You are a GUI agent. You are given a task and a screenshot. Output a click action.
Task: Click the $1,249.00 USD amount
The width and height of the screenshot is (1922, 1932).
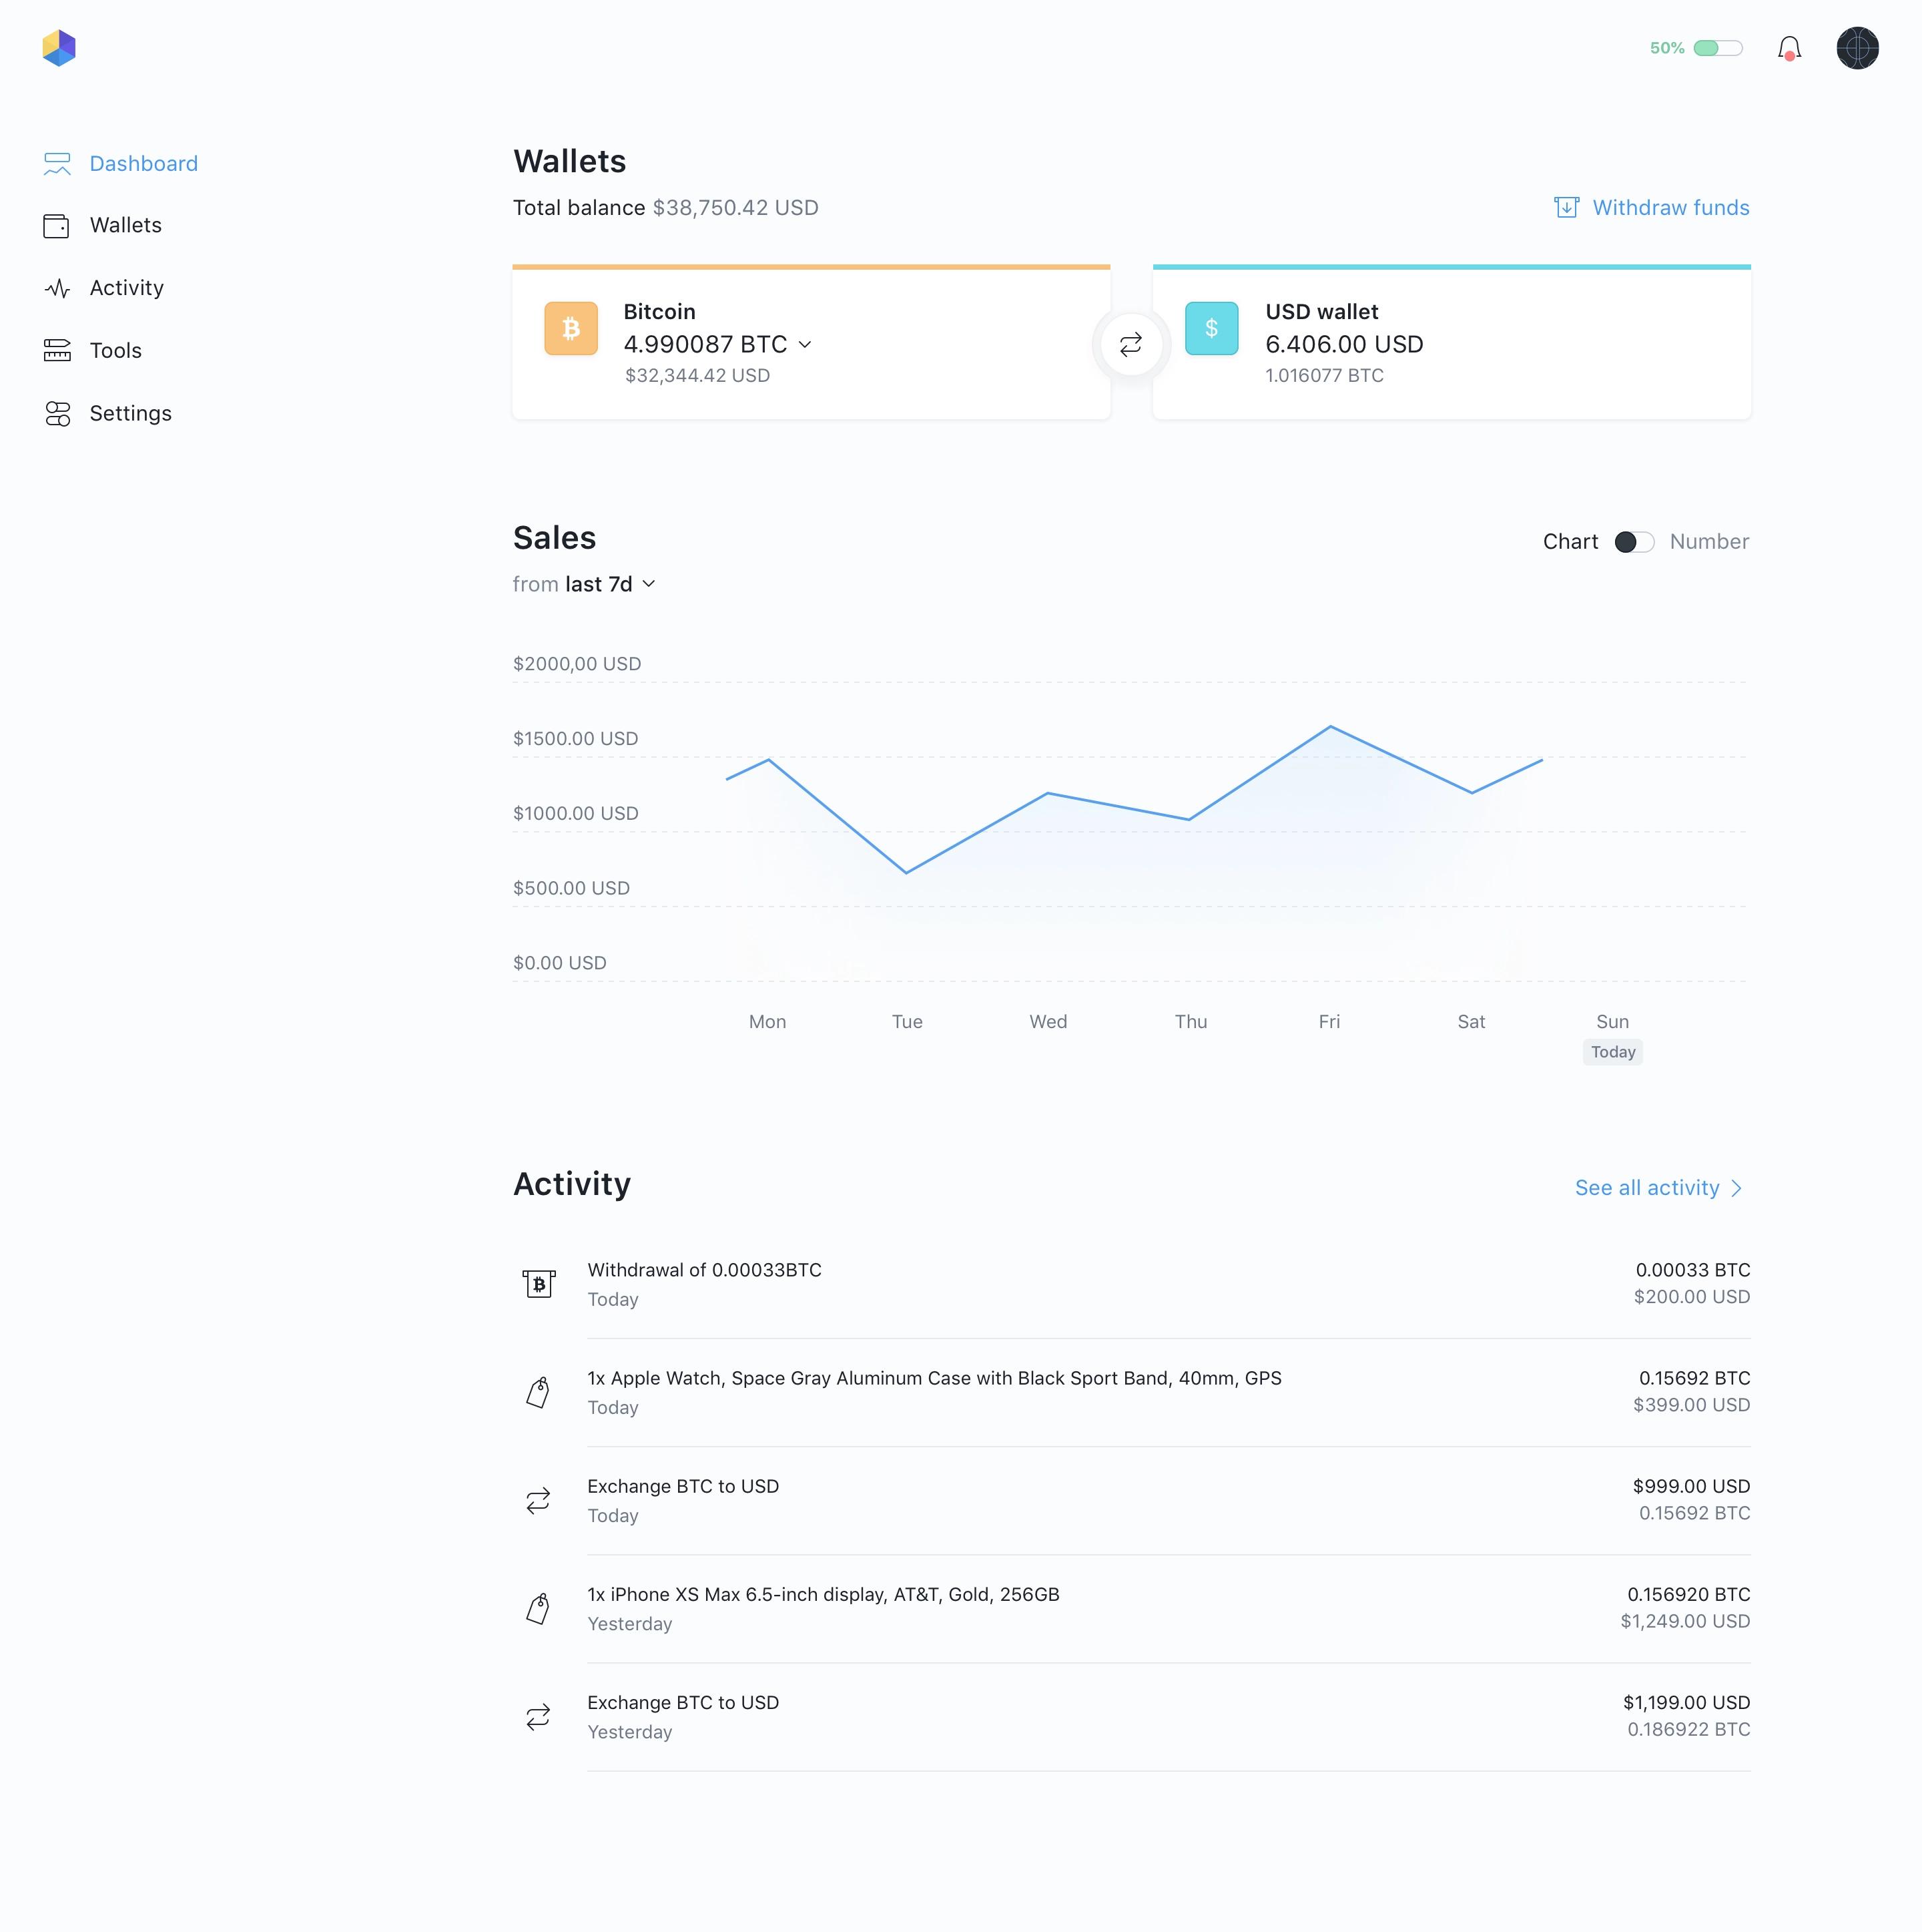pos(1685,1621)
